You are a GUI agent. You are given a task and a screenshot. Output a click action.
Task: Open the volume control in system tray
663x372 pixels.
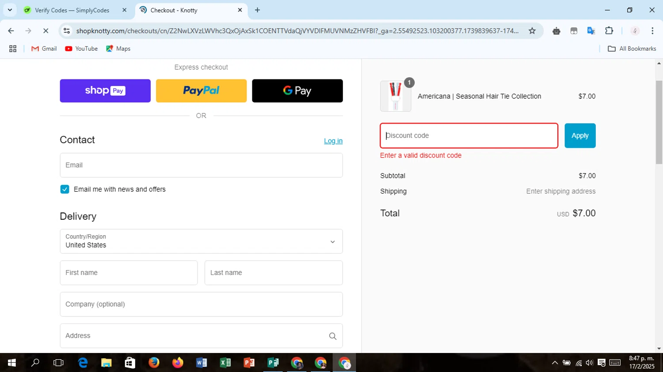[x=589, y=363]
